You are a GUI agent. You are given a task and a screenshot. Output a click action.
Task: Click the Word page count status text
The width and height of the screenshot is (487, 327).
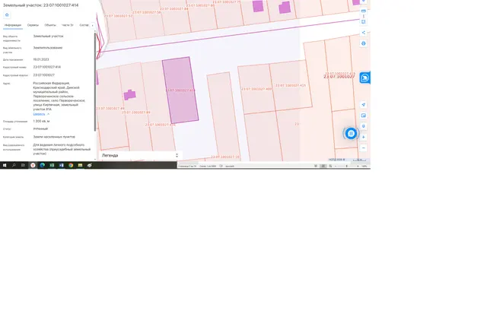[x=187, y=167]
